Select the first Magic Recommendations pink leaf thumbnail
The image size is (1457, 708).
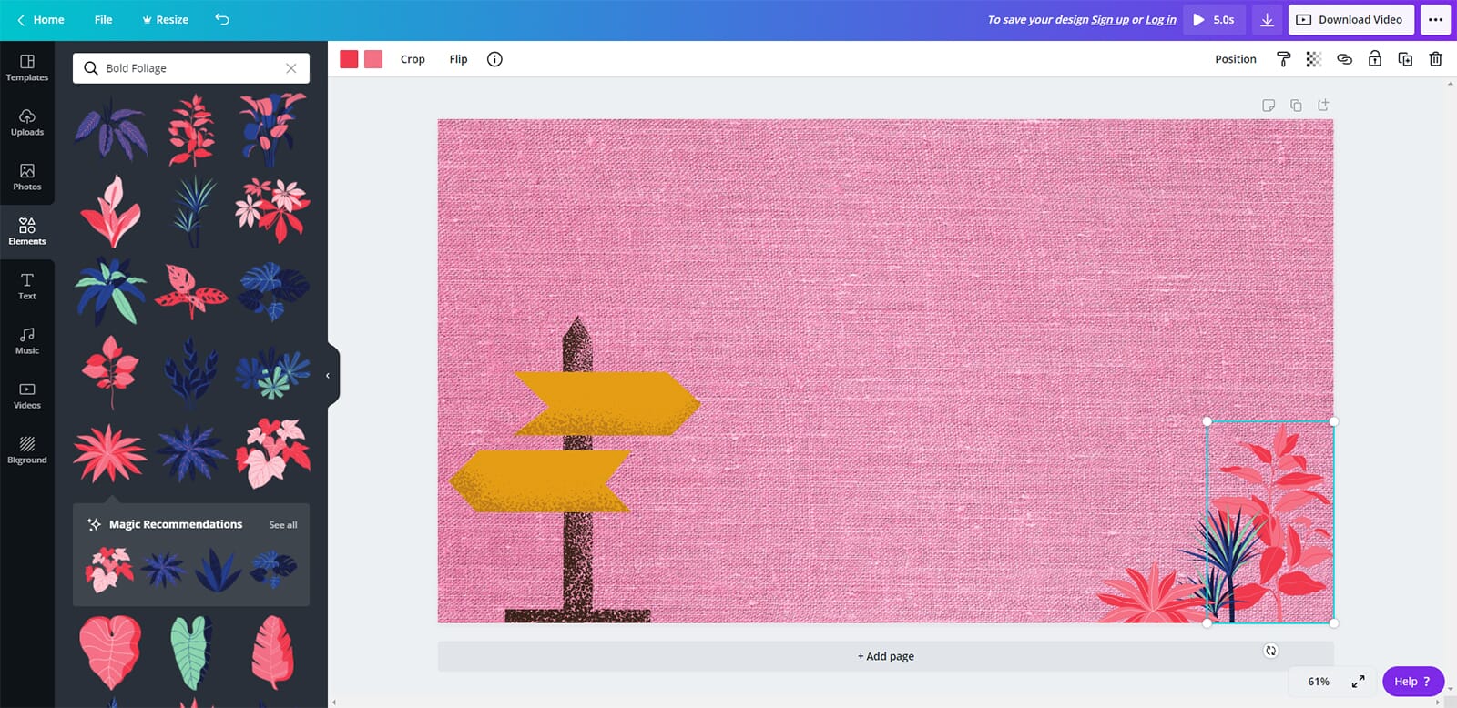coord(109,570)
